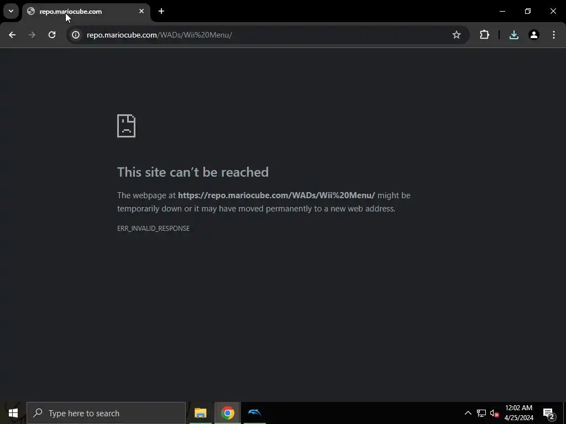Image resolution: width=566 pixels, height=424 pixels.
Task: View site information icon in address bar
Action: click(x=76, y=35)
